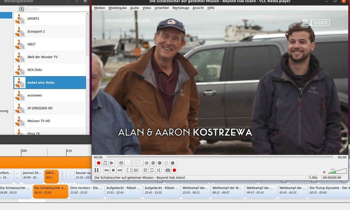
Task: Toggle the A-B loop button
Action: click(105, 163)
